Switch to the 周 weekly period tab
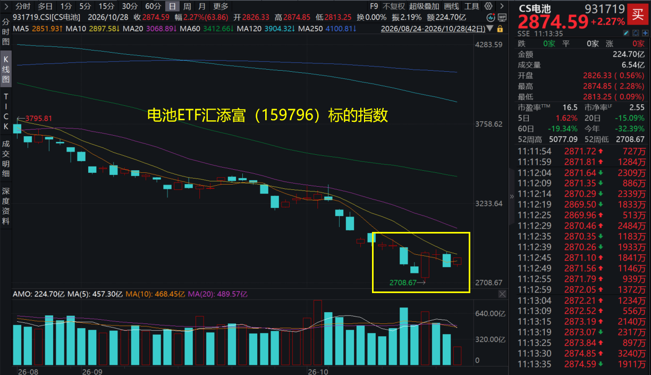This screenshot has height=375, width=651. (187, 6)
